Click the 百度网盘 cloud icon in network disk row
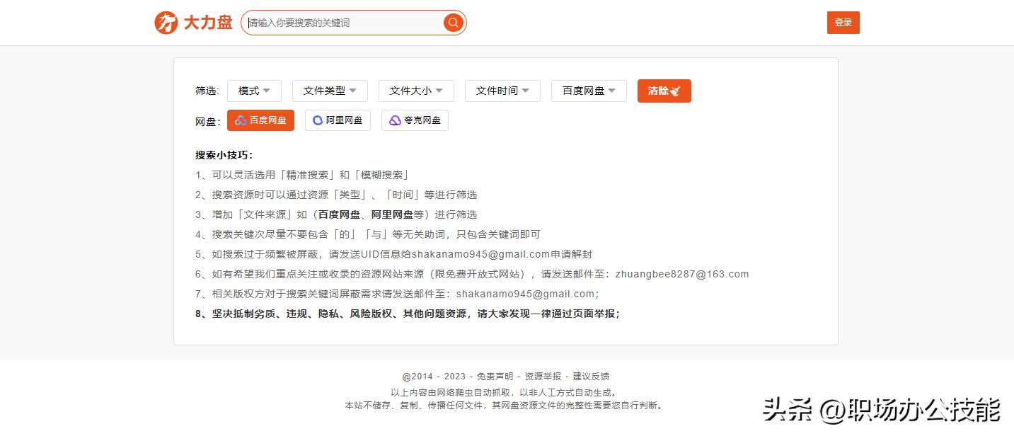This screenshot has height=436, width=1014. point(239,120)
